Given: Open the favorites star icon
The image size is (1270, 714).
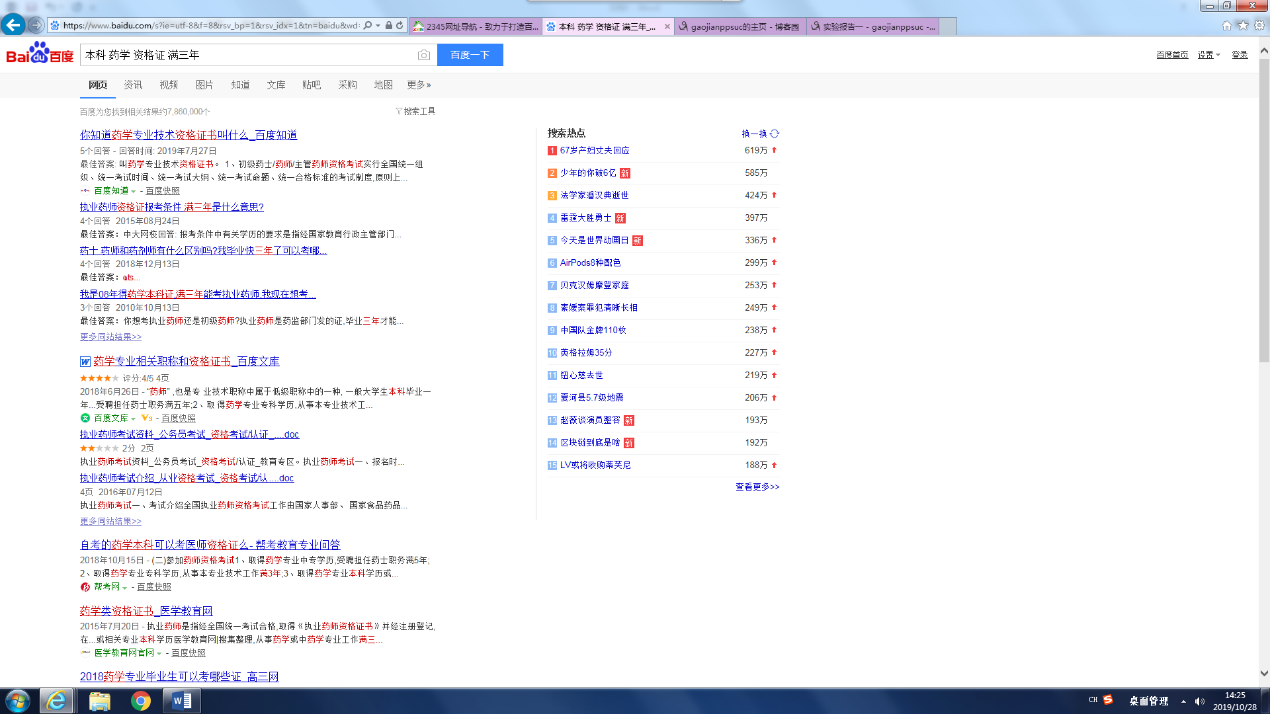Looking at the screenshot, I should pos(1243,26).
